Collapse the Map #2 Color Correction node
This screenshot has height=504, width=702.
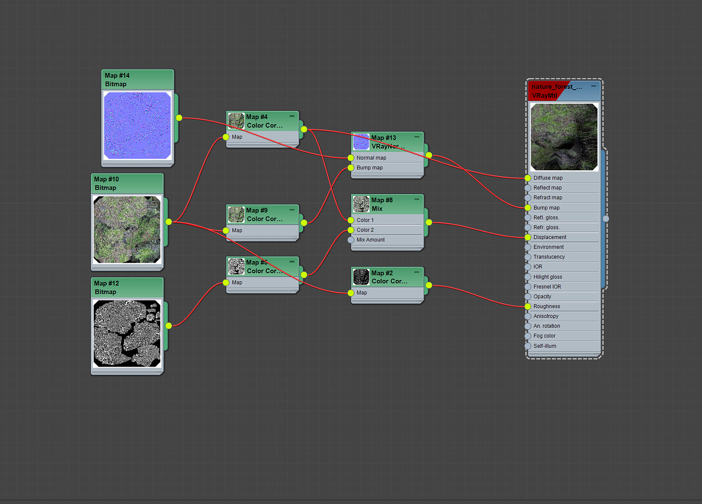417,272
